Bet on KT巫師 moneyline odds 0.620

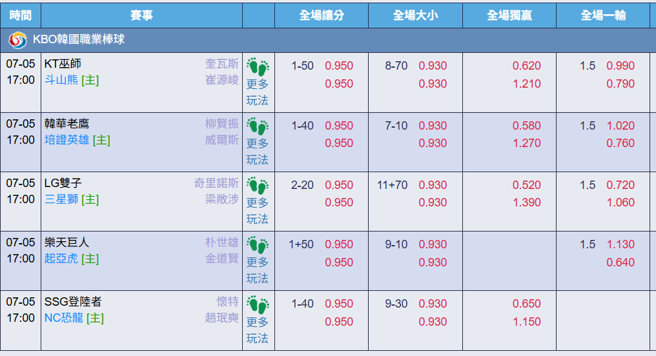pyautogui.click(x=527, y=66)
